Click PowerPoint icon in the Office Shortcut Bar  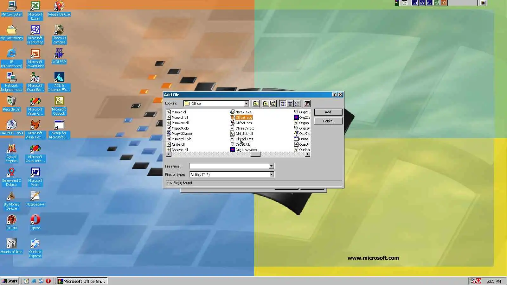coord(444,3)
